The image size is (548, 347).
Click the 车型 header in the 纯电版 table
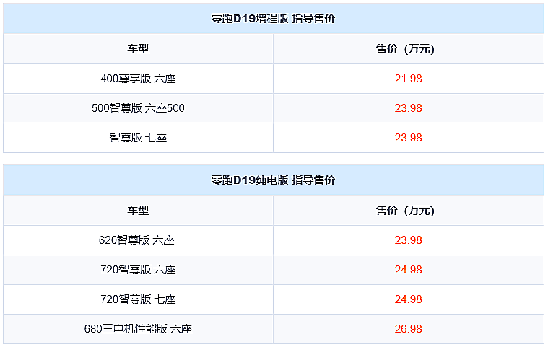click(x=138, y=211)
